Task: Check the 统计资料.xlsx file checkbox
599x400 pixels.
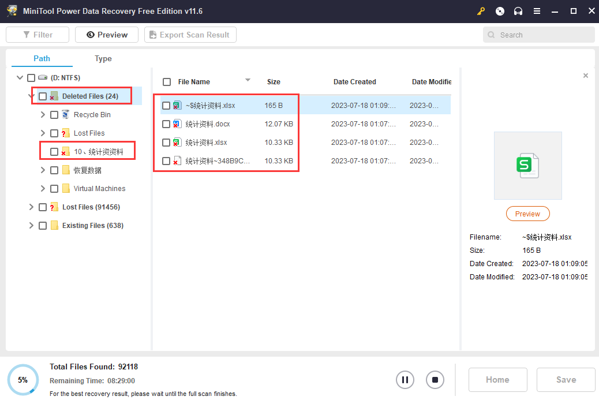Action: 166,143
